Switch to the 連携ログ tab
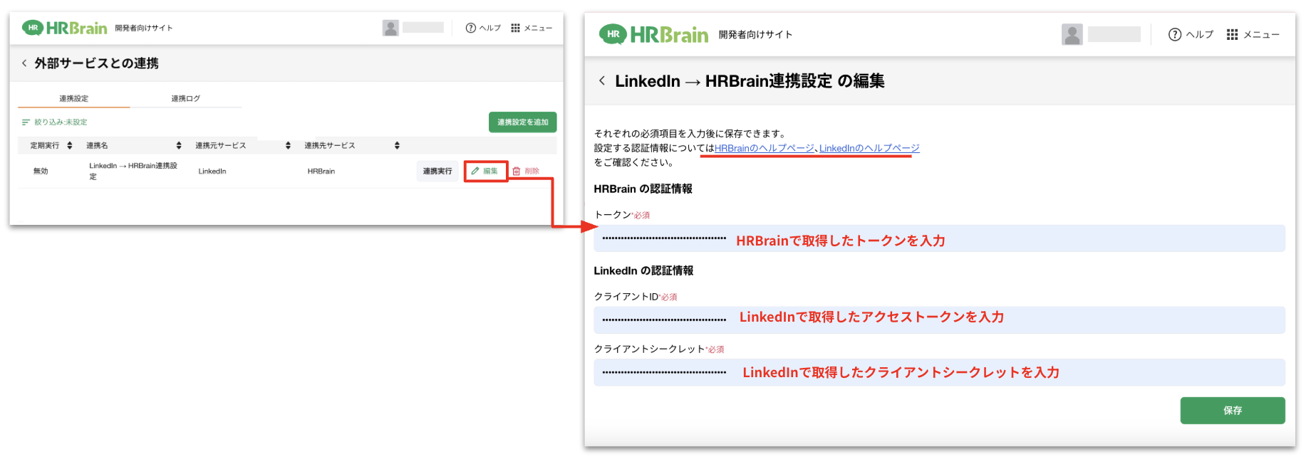The image size is (1311, 464). [185, 98]
